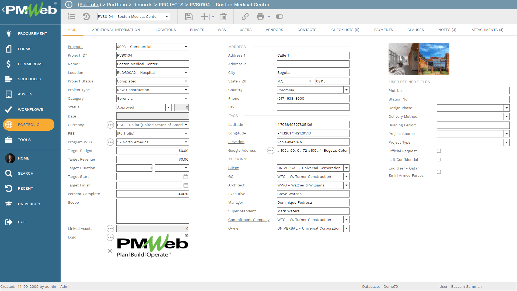Add a new record with the plus icon
The height and width of the screenshot is (291, 517).
point(204,17)
